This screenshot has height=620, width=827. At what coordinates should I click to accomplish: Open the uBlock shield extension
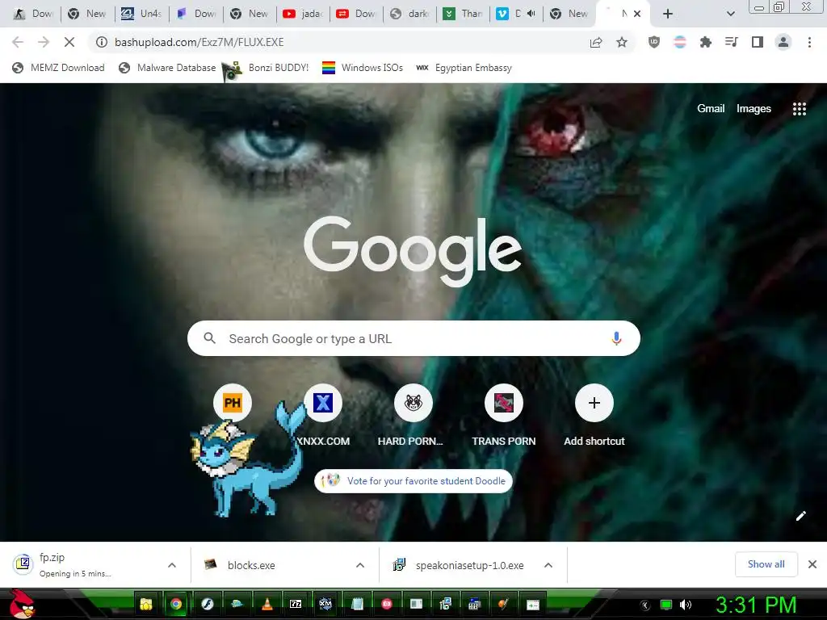coord(654,42)
